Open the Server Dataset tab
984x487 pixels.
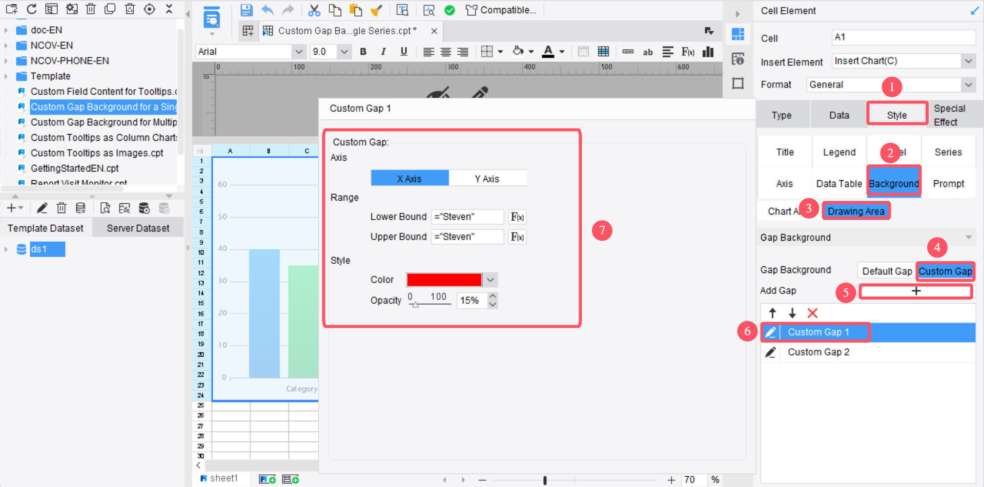click(138, 228)
